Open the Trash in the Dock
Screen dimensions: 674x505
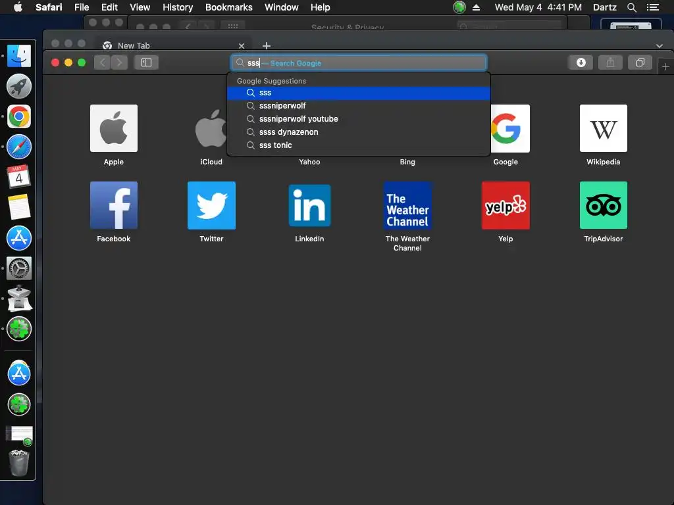pyautogui.click(x=19, y=464)
